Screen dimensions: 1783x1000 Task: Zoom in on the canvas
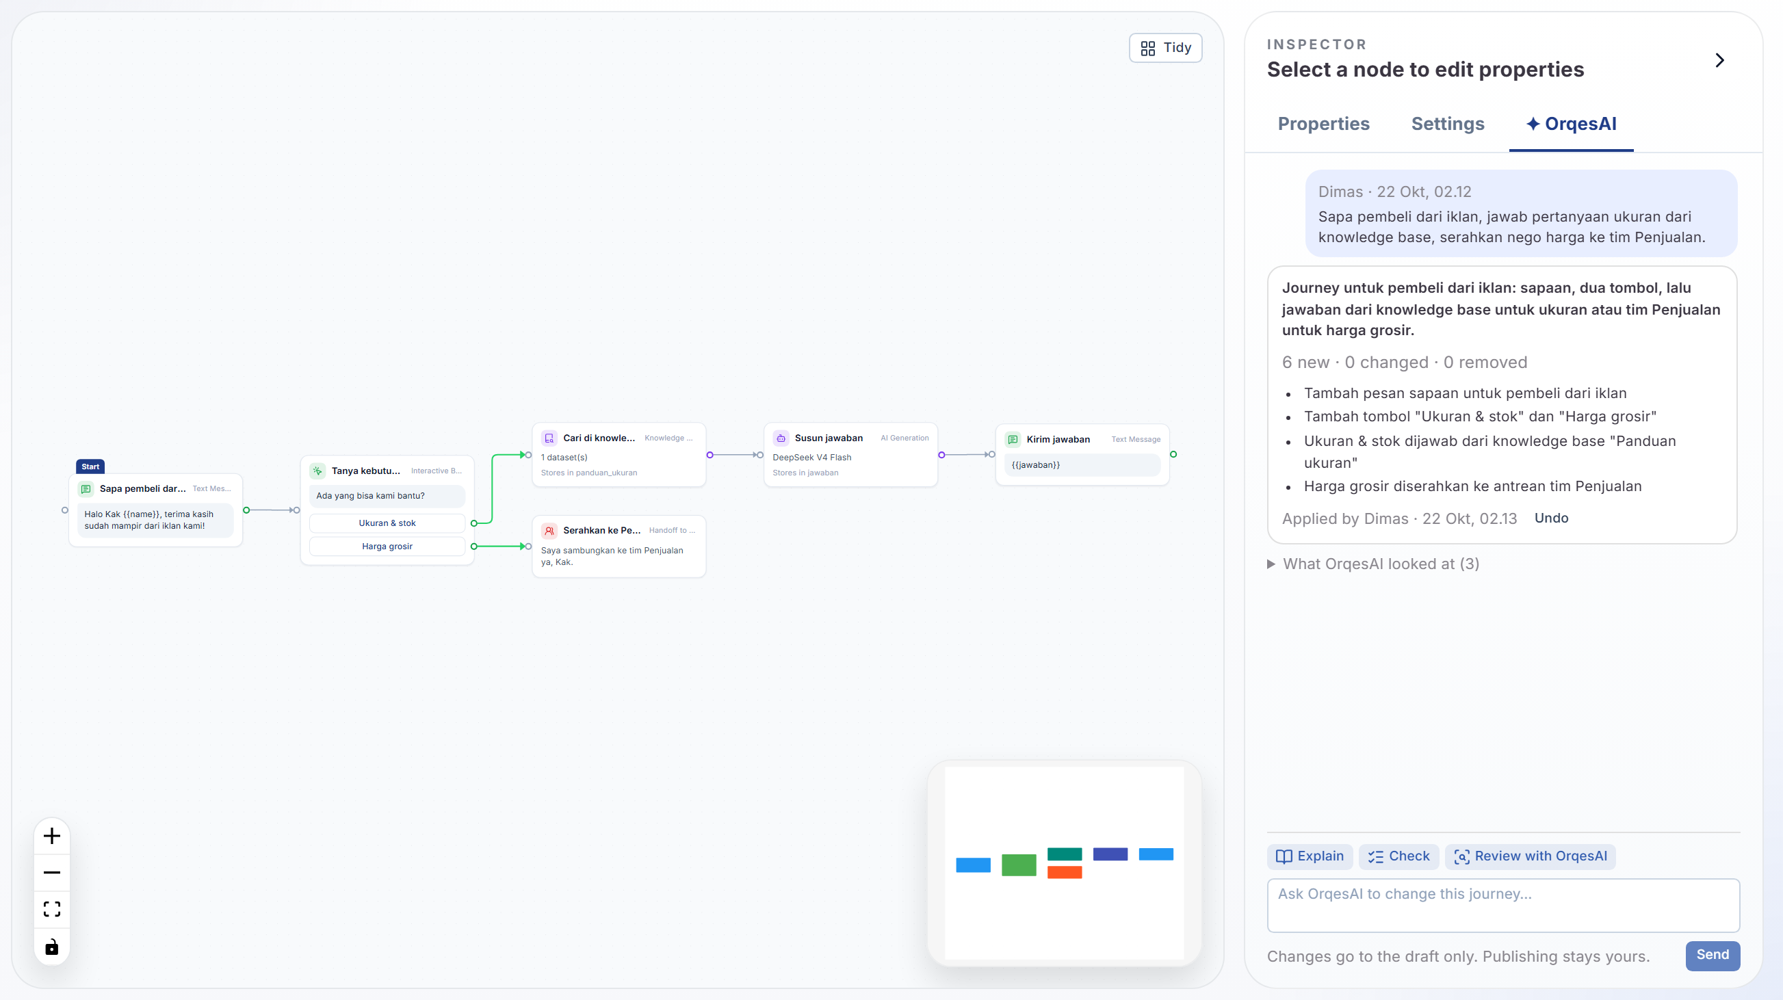point(52,836)
